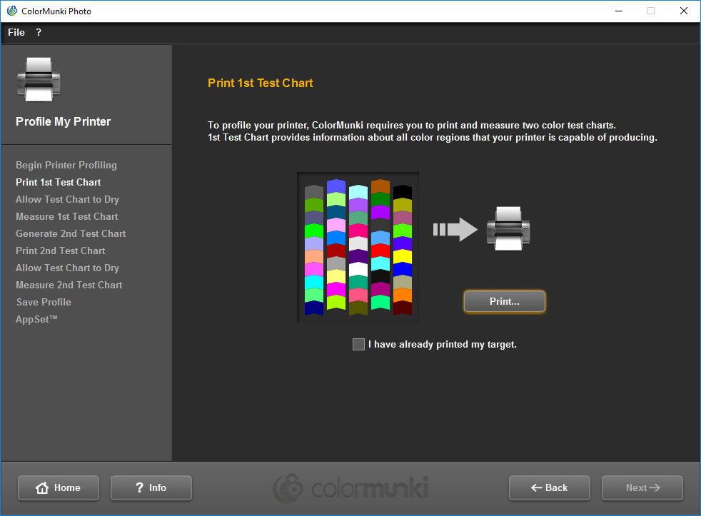Image resolution: width=701 pixels, height=516 pixels.
Task: Click the 'Print 1st Test Chart' orange heading
Action: [x=260, y=84]
